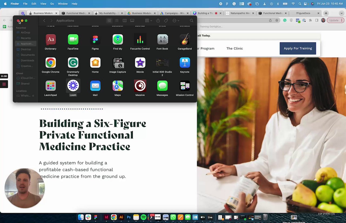
Task: Select the Mail app icon in Finder
Action: coord(95,86)
